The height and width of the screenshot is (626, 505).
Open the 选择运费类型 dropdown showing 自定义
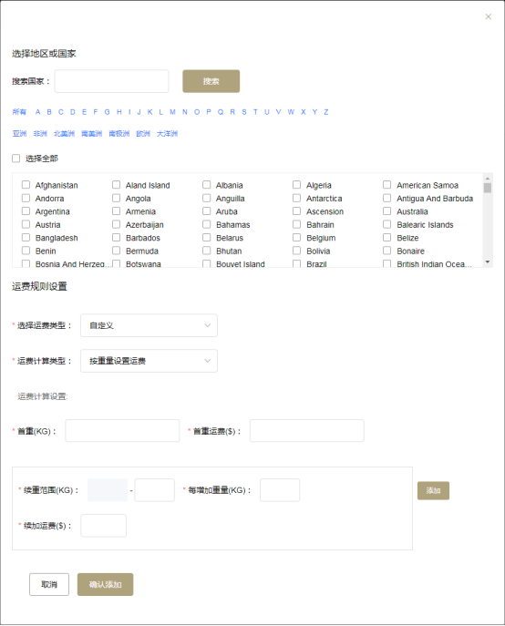pos(149,325)
